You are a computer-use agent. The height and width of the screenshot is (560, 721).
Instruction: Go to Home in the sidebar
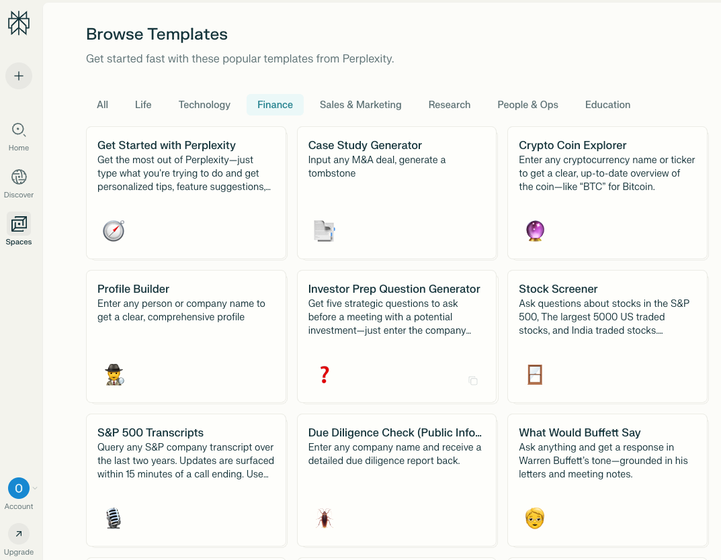pos(19,137)
